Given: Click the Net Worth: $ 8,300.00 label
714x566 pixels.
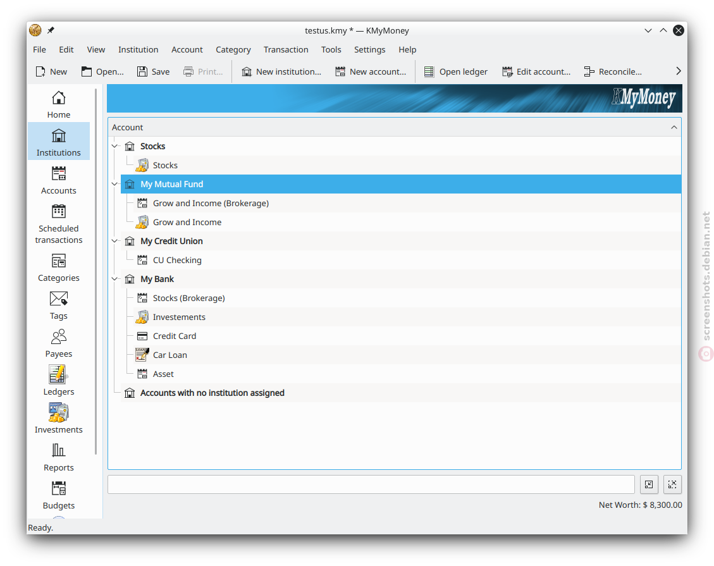Looking at the screenshot, I should pos(640,505).
